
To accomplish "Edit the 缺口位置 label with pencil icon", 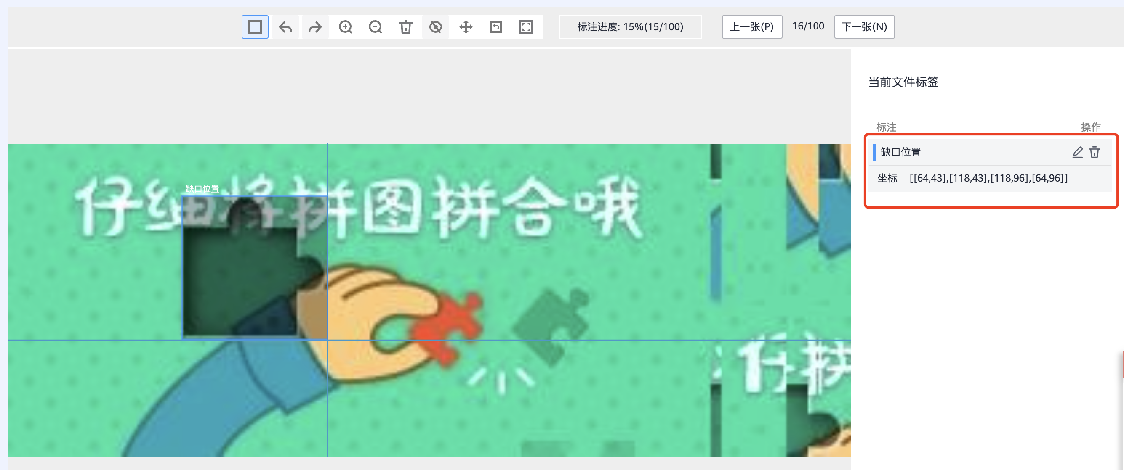I will tap(1077, 152).
